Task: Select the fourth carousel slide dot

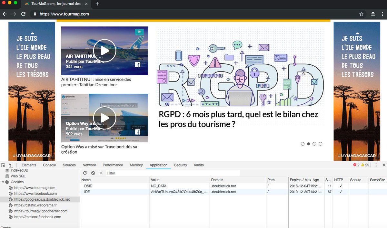Action: pyautogui.click(x=320, y=144)
